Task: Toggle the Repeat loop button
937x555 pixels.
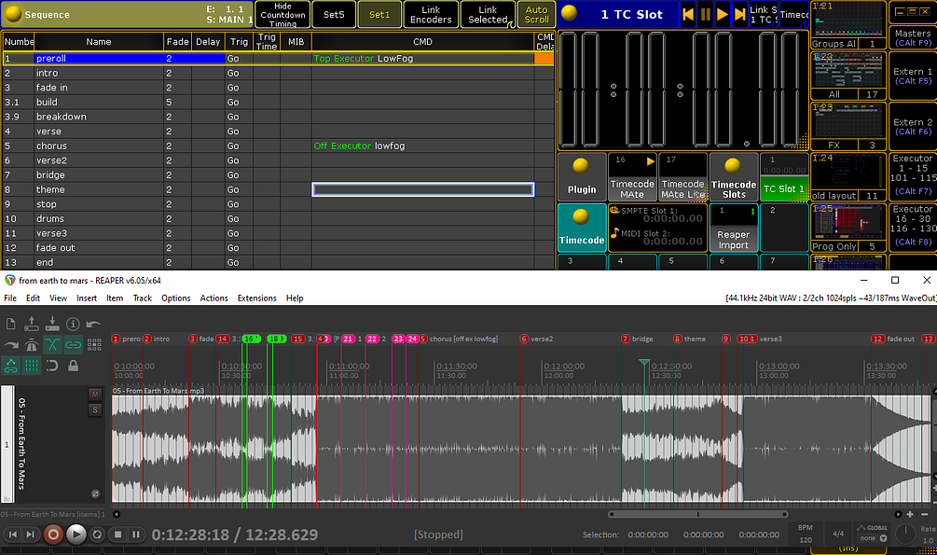Action: coord(97,534)
